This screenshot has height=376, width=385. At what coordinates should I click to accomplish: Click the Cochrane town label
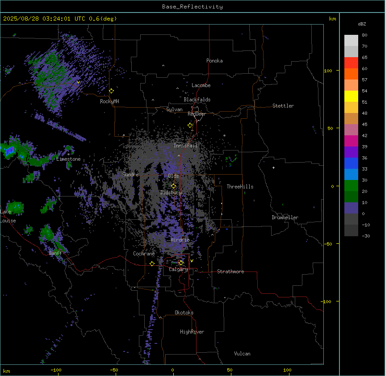144,254
